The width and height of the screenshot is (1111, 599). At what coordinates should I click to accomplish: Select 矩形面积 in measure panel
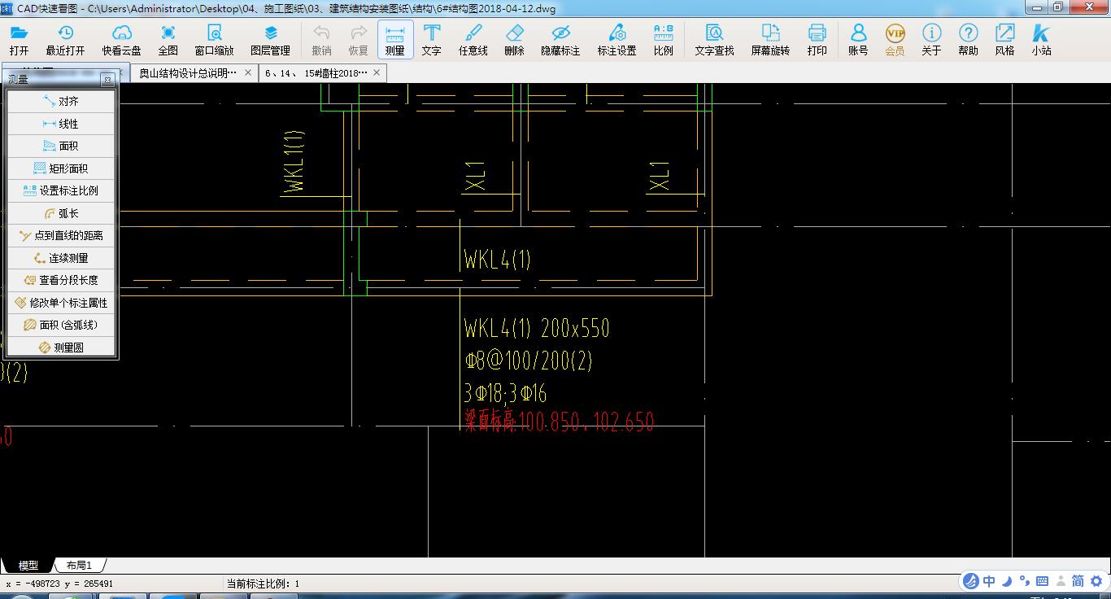point(61,168)
